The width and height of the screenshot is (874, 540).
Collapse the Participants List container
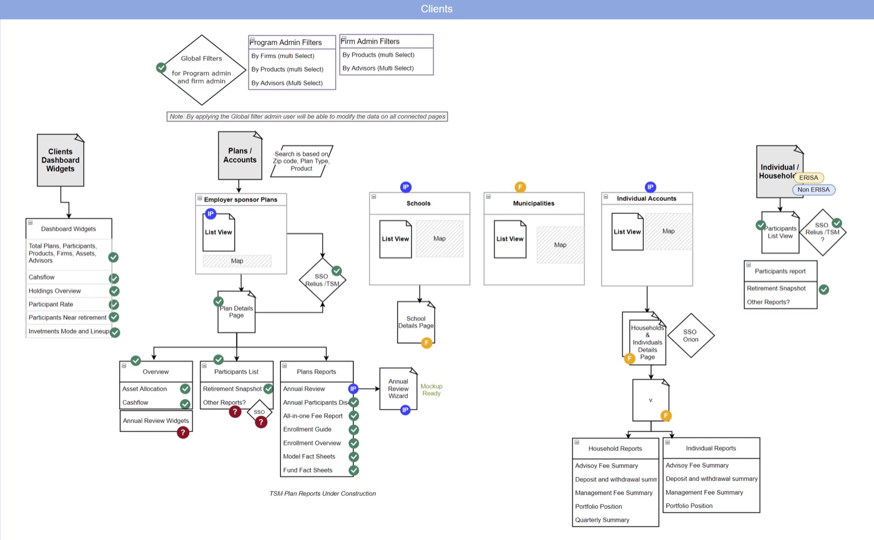tap(204, 365)
